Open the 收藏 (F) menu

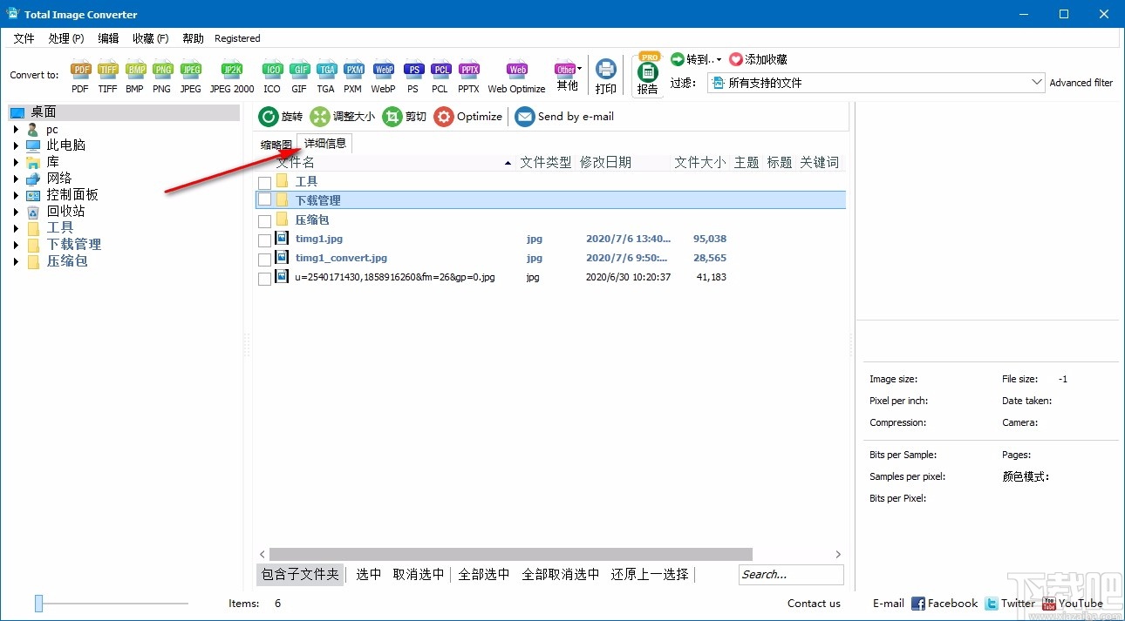151,38
